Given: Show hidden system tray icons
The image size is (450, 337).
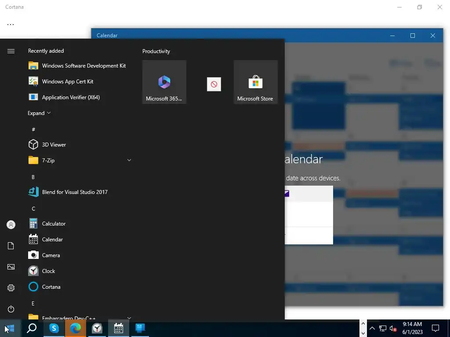Looking at the screenshot, I should [x=372, y=328].
